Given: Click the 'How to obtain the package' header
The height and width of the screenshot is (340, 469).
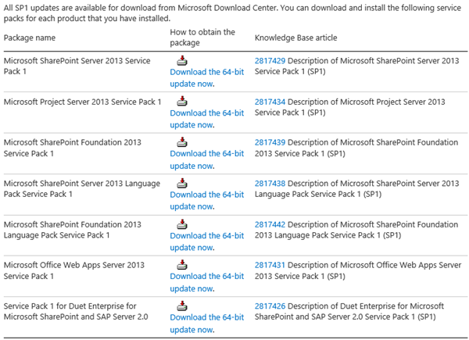Looking at the screenshot, I should [202, 38].
